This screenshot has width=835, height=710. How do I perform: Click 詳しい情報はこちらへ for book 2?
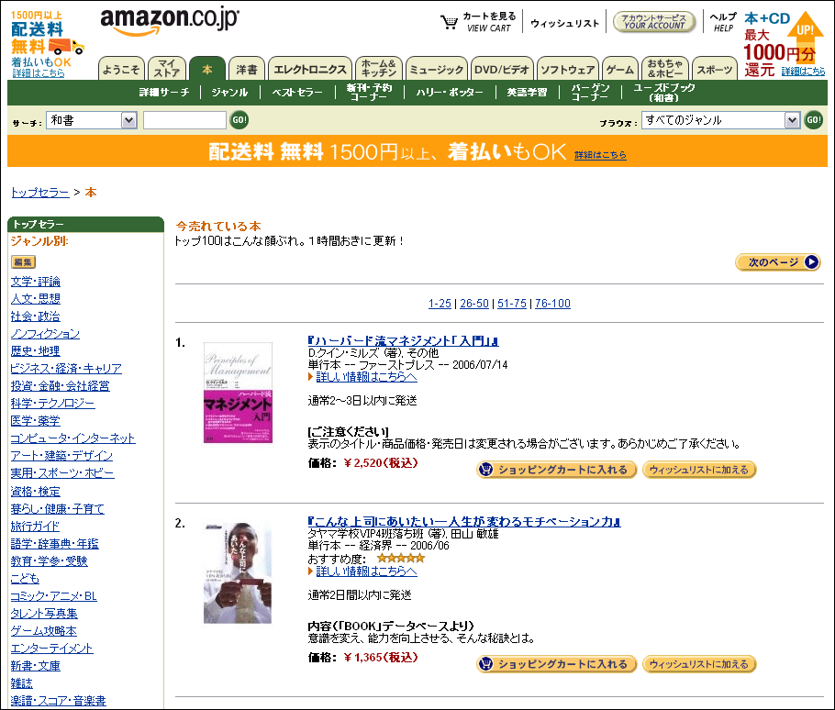(366, 571)
